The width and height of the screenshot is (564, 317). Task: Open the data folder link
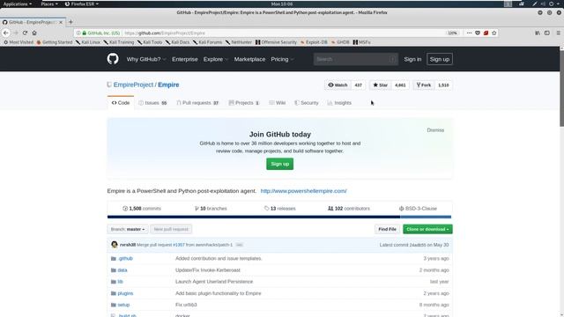click(x=122, y=270)
